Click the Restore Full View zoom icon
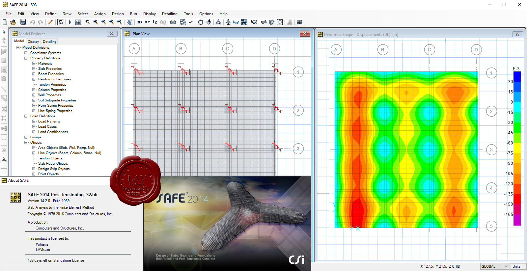This screenshot has height=271, width=527. (x=96, y=22)
